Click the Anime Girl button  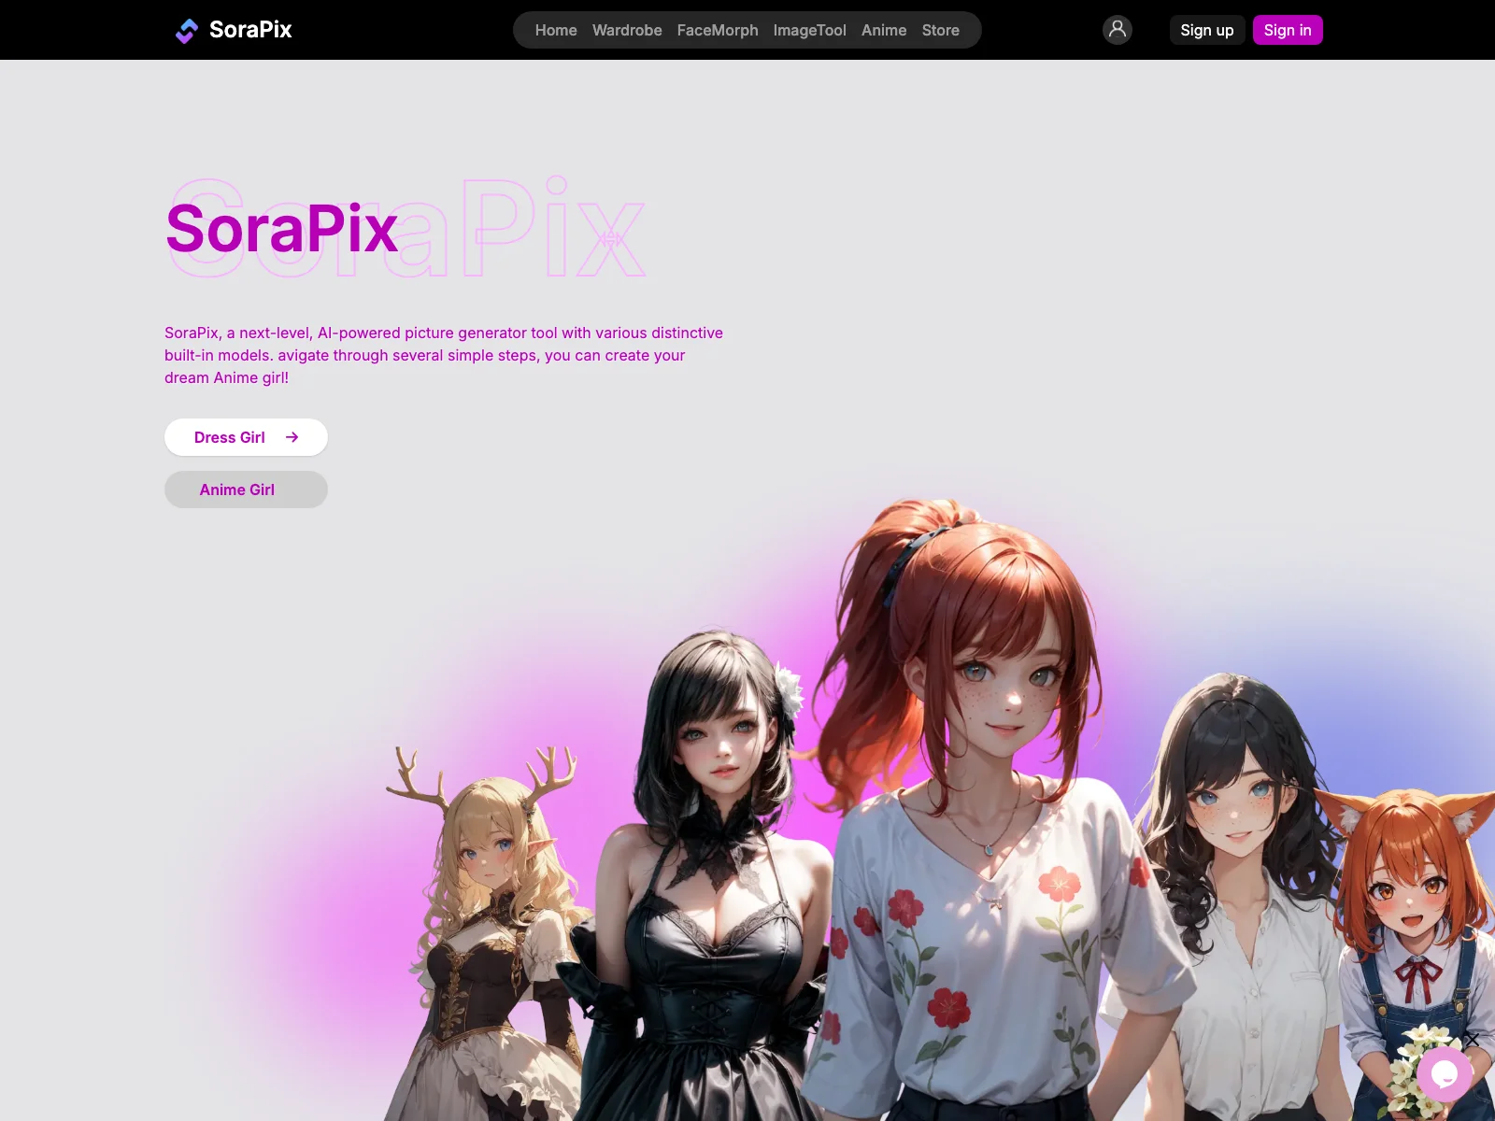[246, 490]
